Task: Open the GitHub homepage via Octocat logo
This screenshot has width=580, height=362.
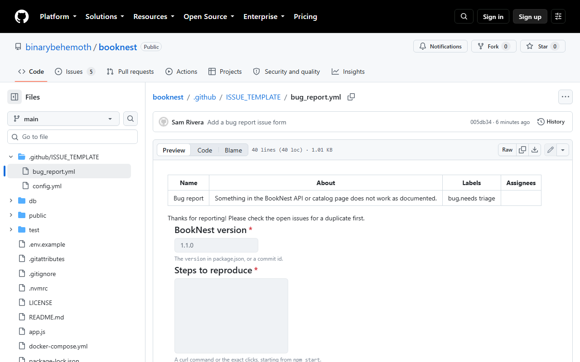Action: (22, 16)
